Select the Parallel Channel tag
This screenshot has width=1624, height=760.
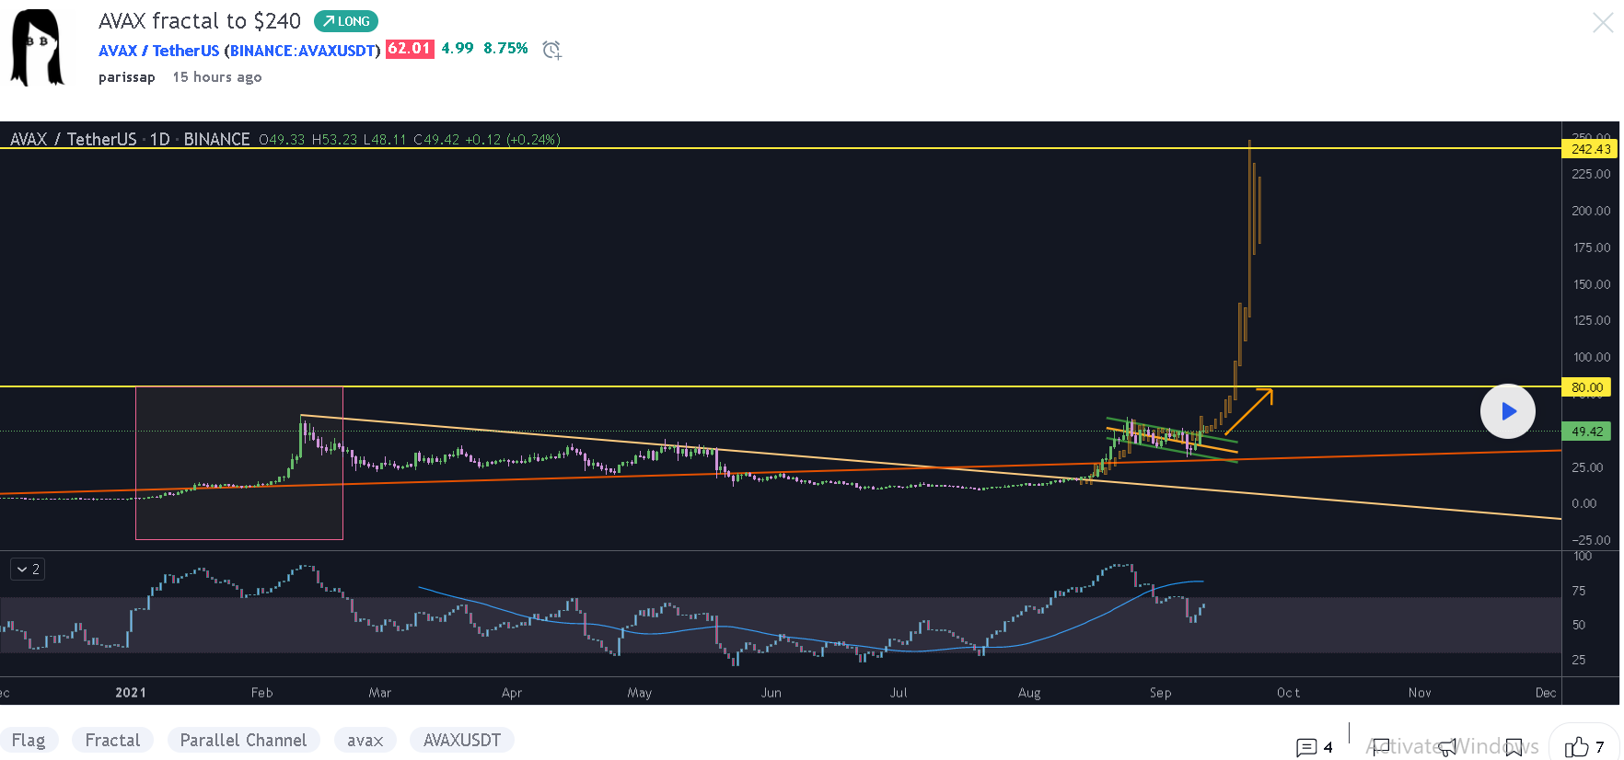point(243,740)
